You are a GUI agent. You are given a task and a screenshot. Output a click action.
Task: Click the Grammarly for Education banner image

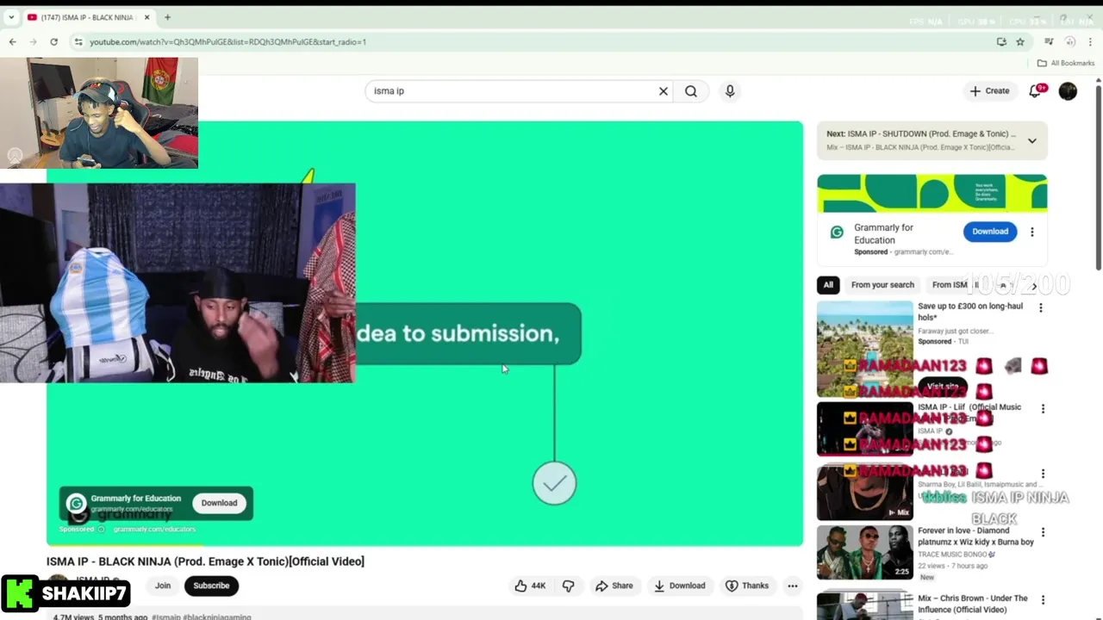pyautogui.click(x=932, y=193)
